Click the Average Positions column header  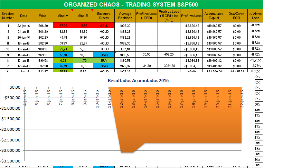[x=125, y=16]
